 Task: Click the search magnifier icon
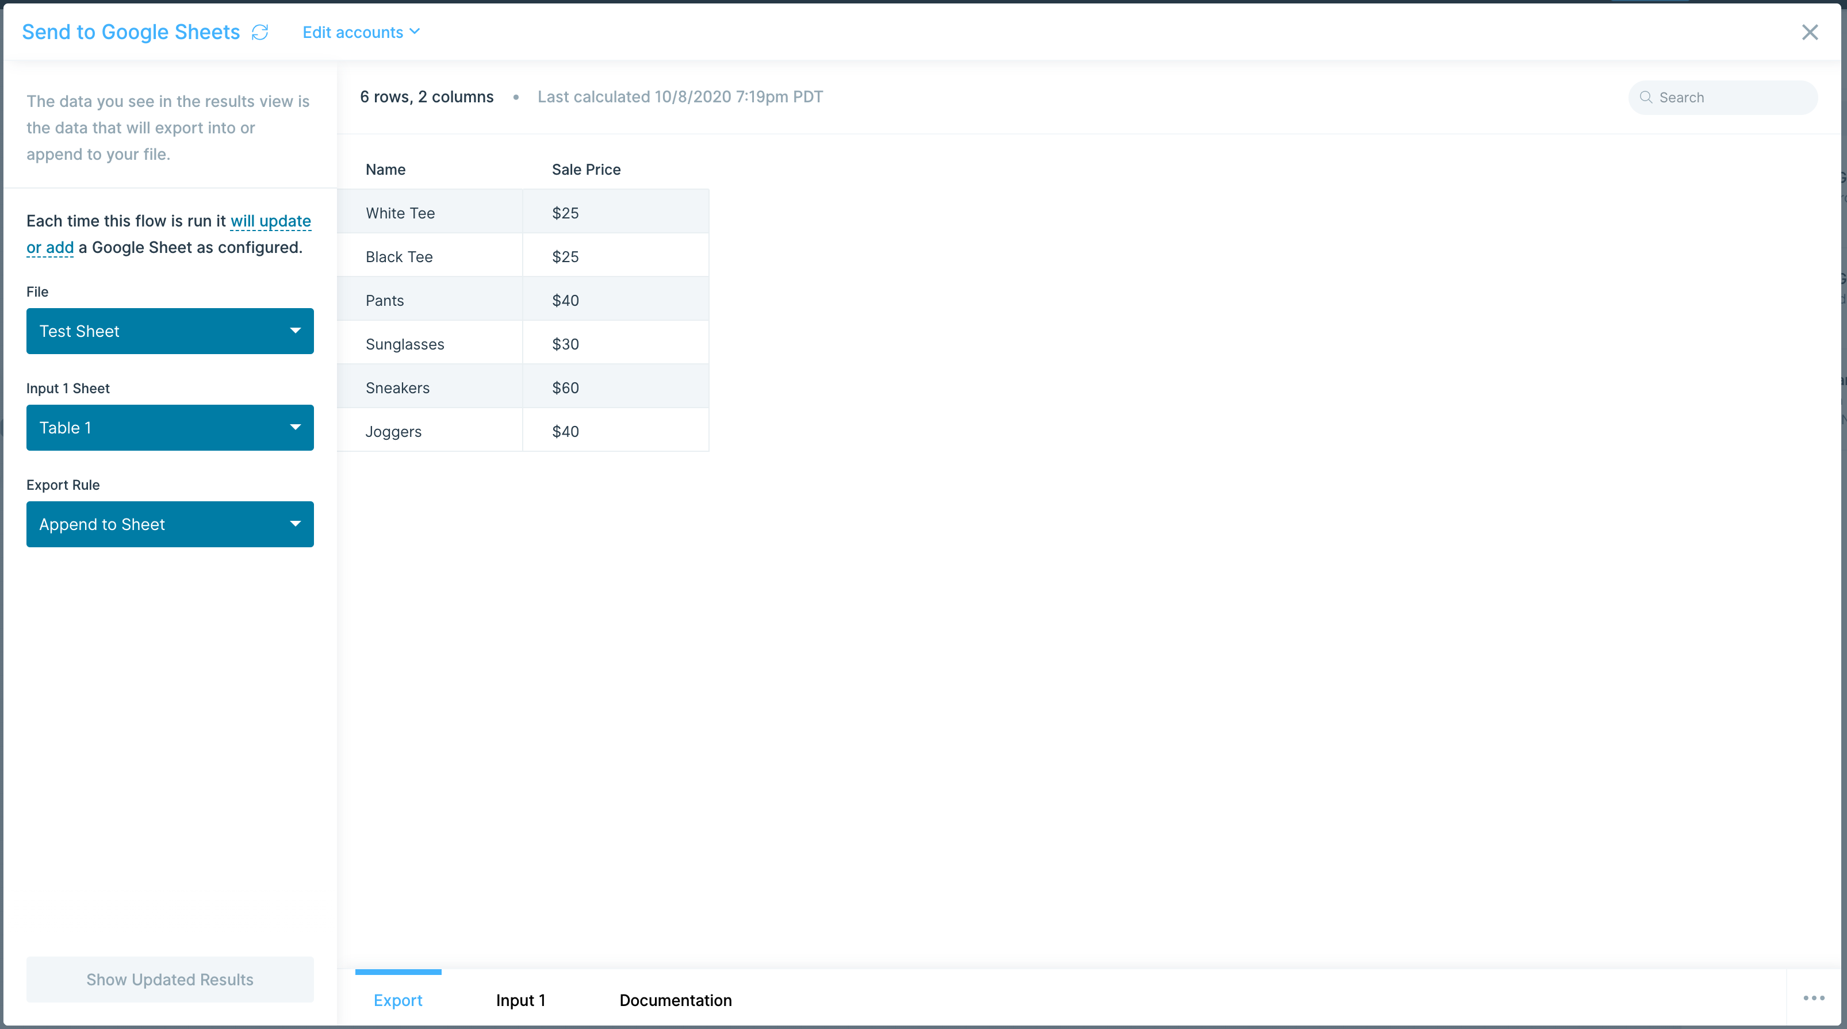click(1646, 98)
